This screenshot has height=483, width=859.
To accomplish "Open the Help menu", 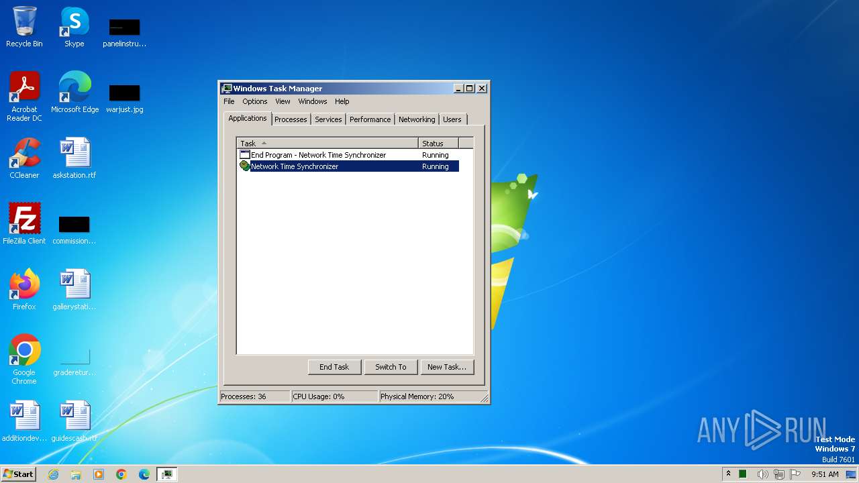I will (342, 101).
